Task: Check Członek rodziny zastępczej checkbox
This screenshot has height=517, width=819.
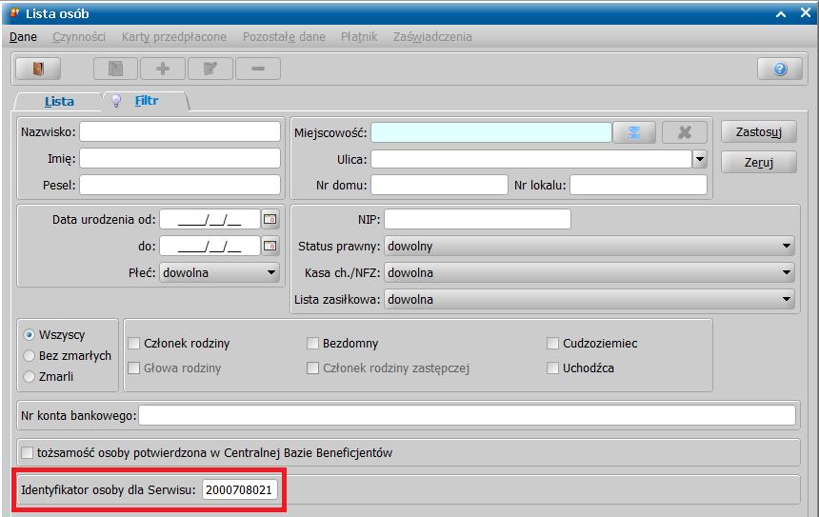Action: tap(313, 368)
